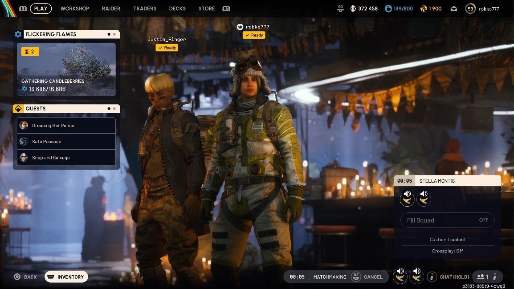Click the small controller icon beside squad count
The width and height of the screenshot is (514, 289).
point(495,277)
